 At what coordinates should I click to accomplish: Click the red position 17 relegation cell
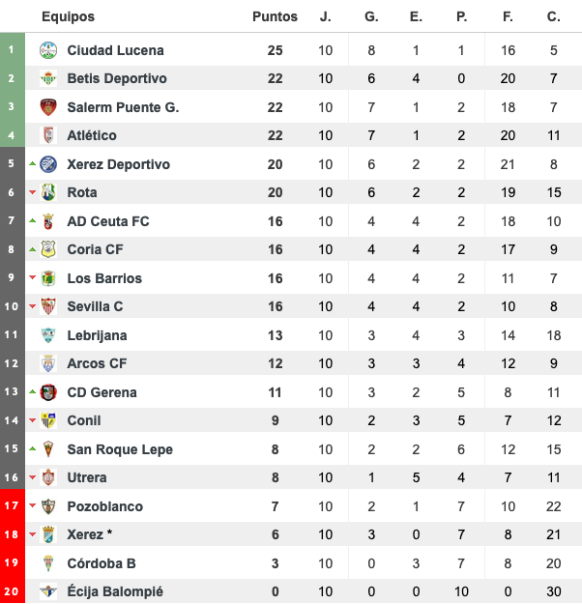tap(13, 505)
